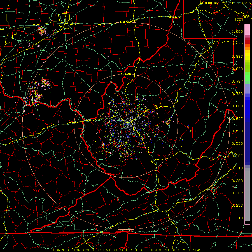The image size is (252, 252).
Task: Select the 0.573 scale value
Action: pyautogui.click(x=237, y=131)
